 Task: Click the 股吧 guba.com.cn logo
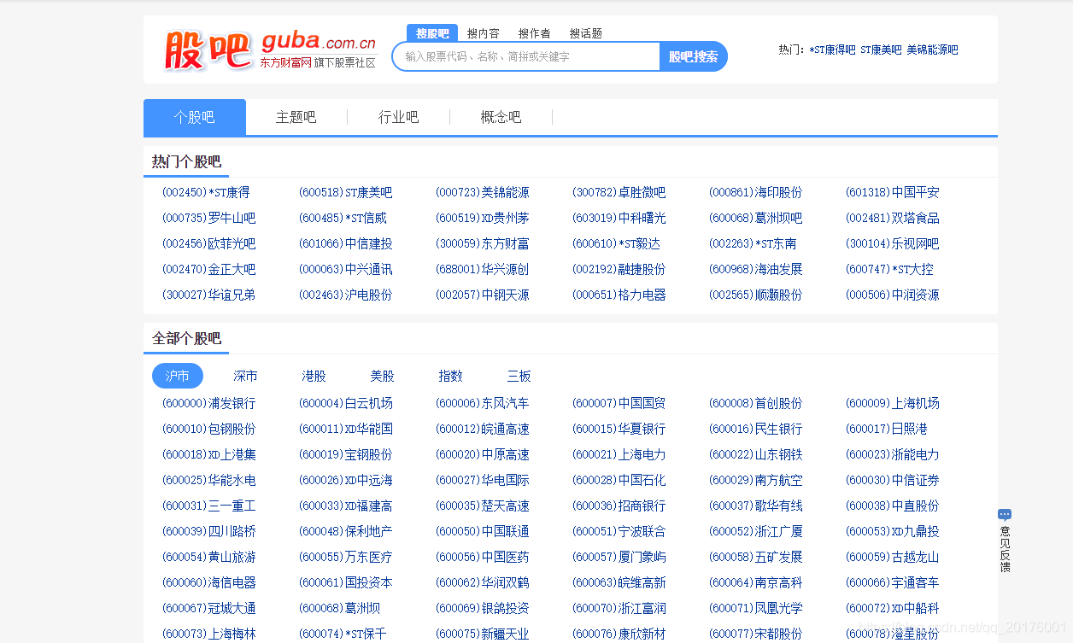(270, 50)
